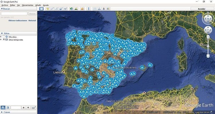Open the planet switcher icon
This screenshot has height=114, width=215.
[82, 9]
